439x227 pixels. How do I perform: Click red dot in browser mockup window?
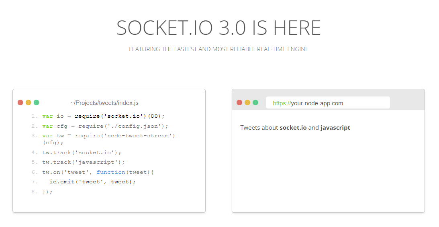[239, 102]
